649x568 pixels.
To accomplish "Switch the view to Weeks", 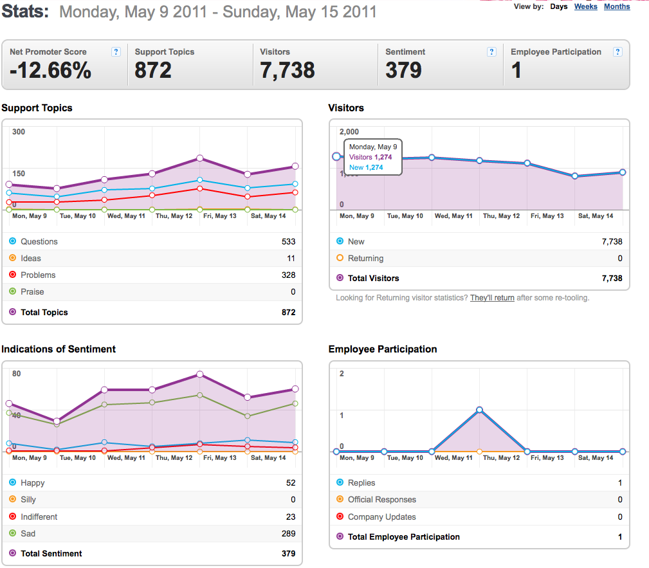I will 586,6.
